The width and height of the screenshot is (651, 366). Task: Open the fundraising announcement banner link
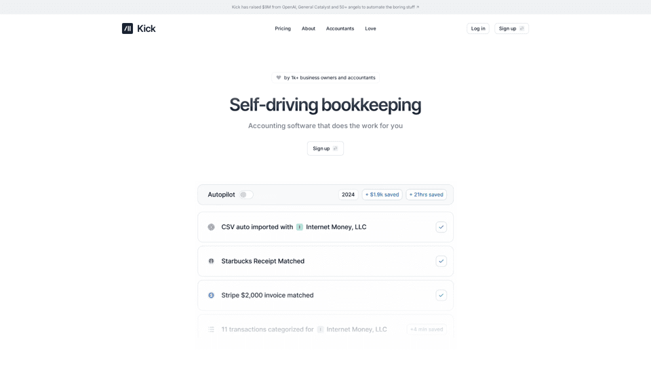tap(325, 7)
